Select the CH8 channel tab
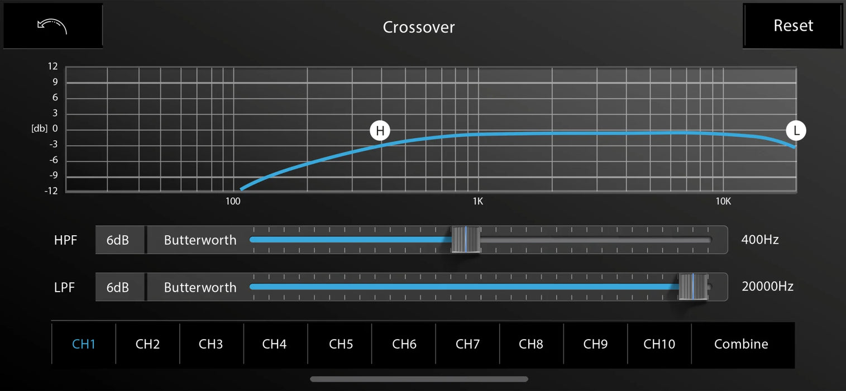Screen dimensions: 846x391 pyautogui.click(x=532, y=344)
